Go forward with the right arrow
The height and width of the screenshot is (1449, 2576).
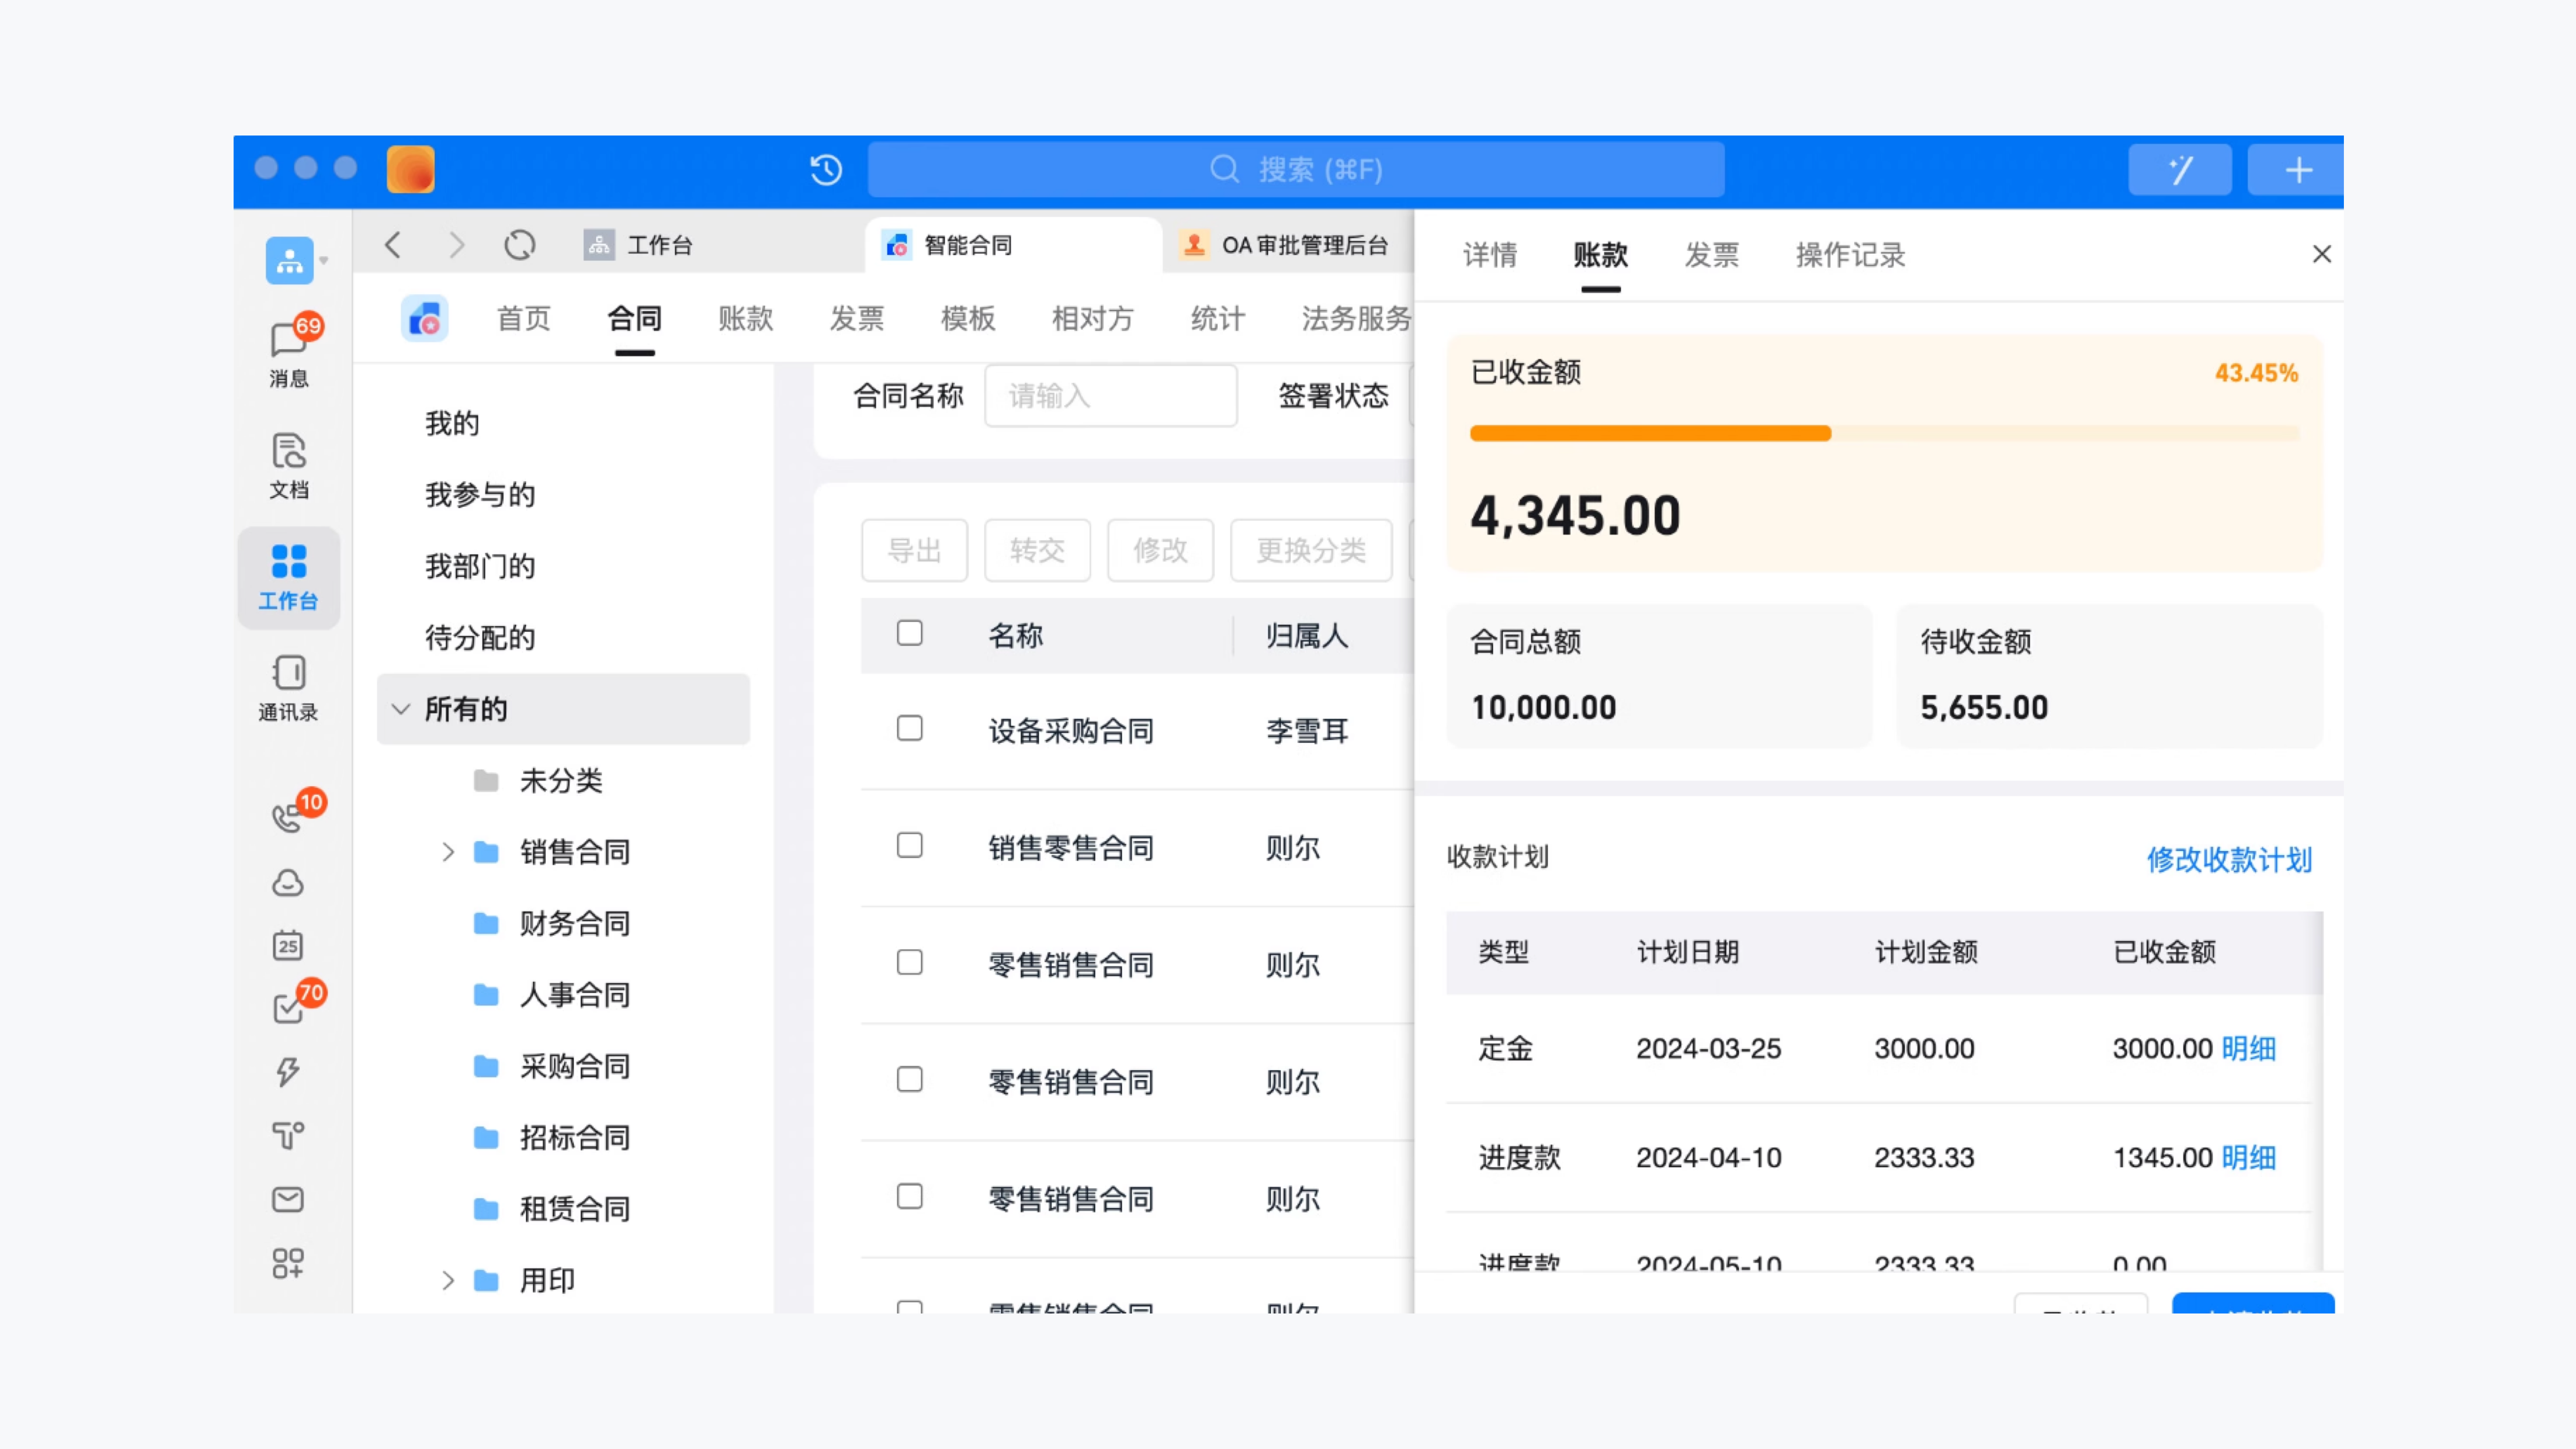click(x=457, y=245)
